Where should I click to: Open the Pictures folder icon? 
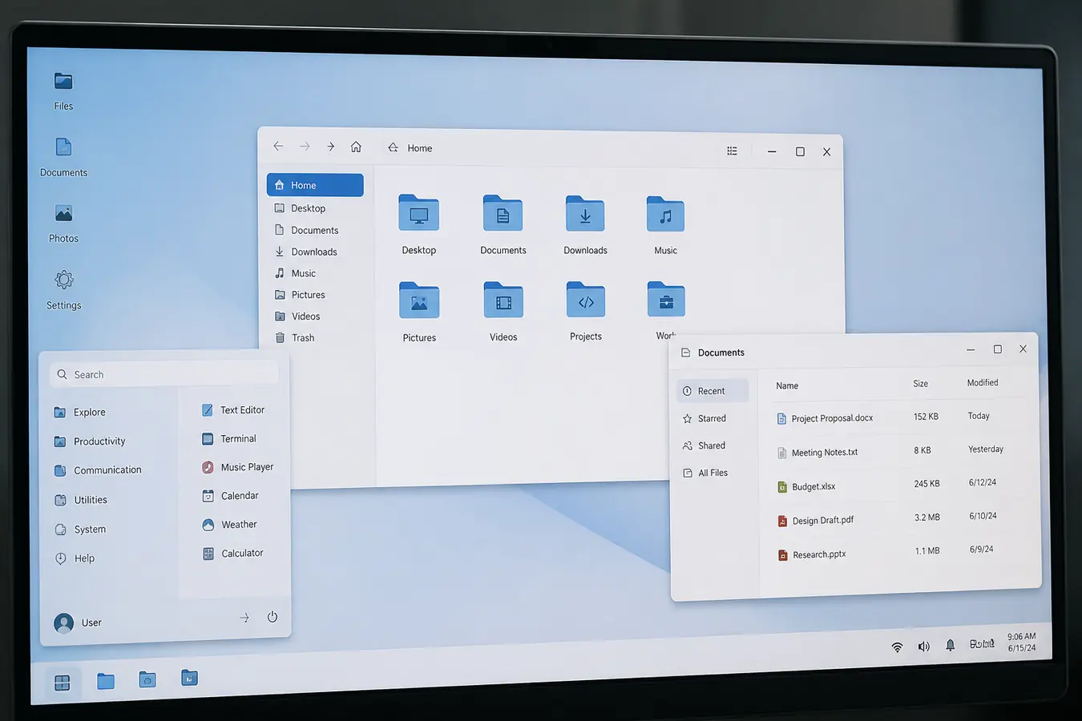[419, 312]
